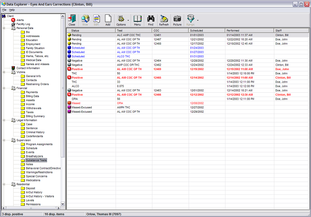Open the Options gears icon
Image resolution: width=311 pixels, height=217 pixels.
(x=121, y=19)
